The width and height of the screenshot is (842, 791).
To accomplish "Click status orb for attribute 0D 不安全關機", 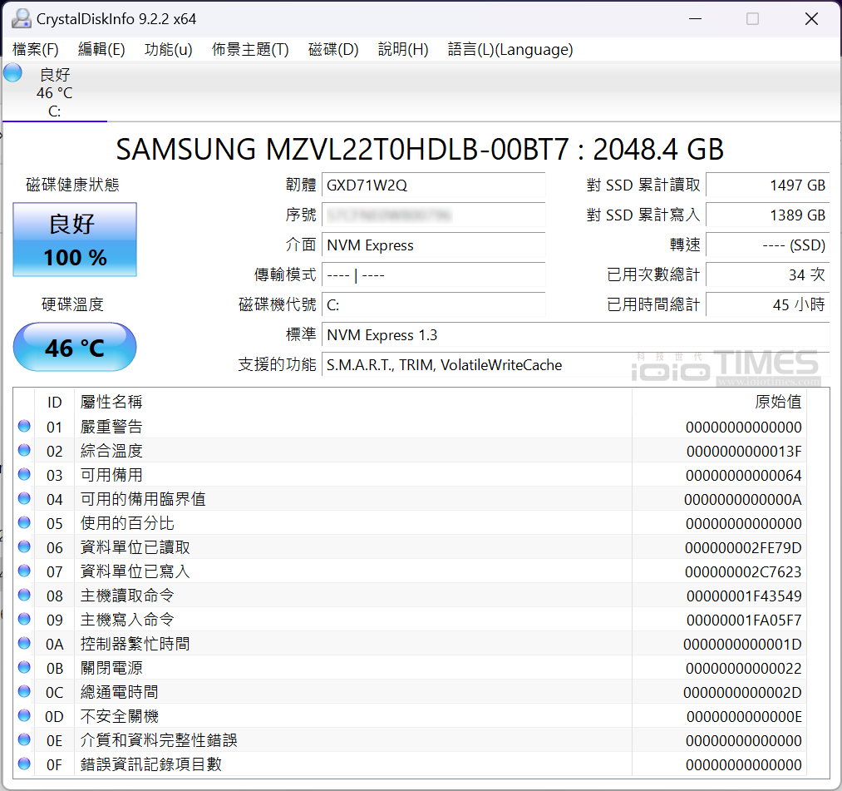I will tap(24, 716).
